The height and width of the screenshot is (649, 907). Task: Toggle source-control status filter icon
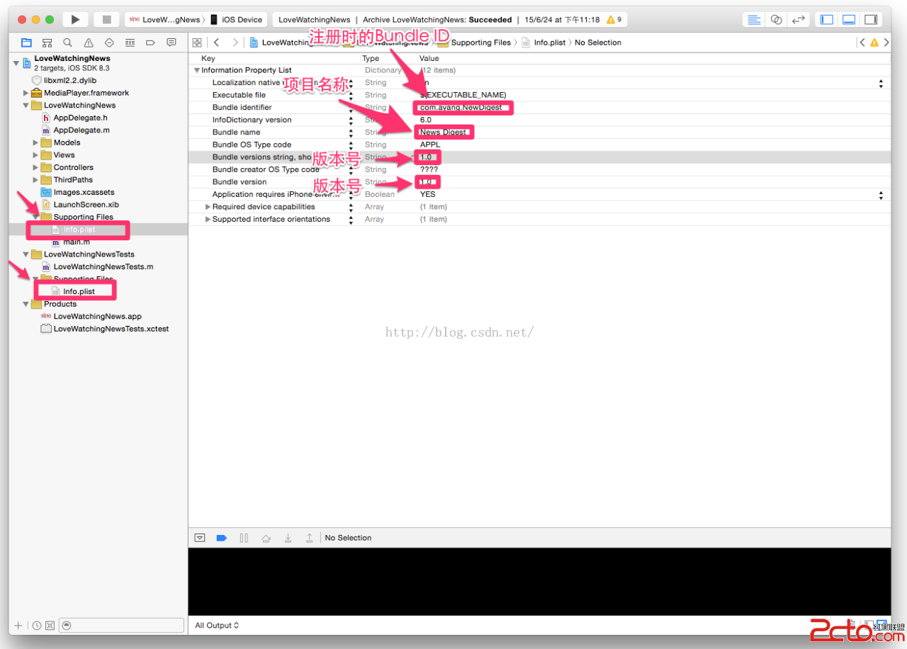(x=50, y=626)
